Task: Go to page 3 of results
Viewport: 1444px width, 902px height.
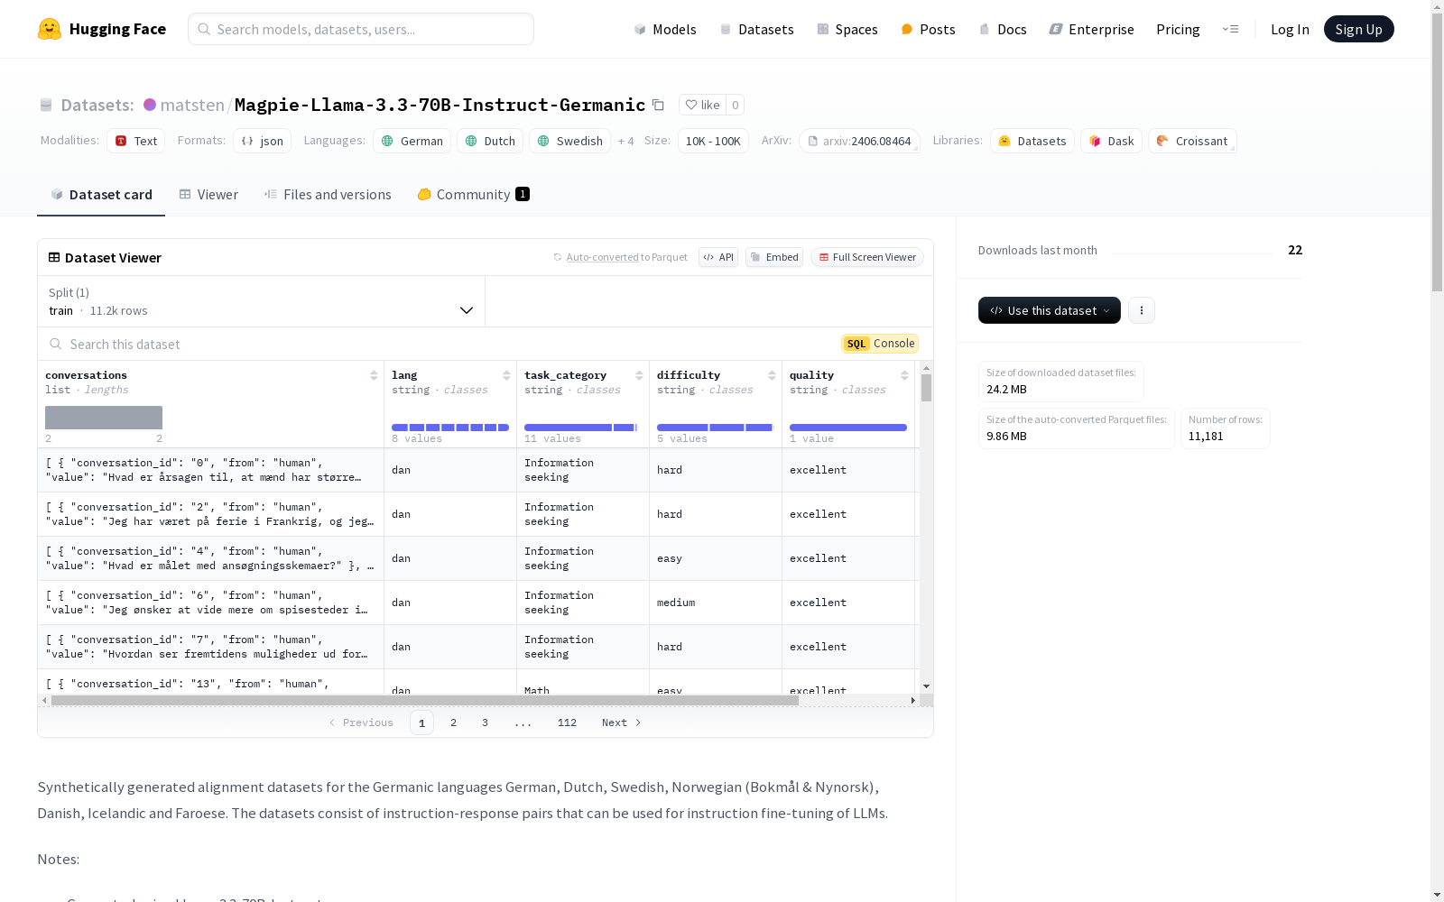Action: click(485, 723)
